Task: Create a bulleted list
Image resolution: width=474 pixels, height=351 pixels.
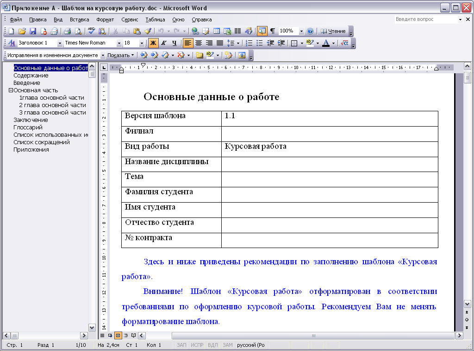Action: tap(260, 43)
